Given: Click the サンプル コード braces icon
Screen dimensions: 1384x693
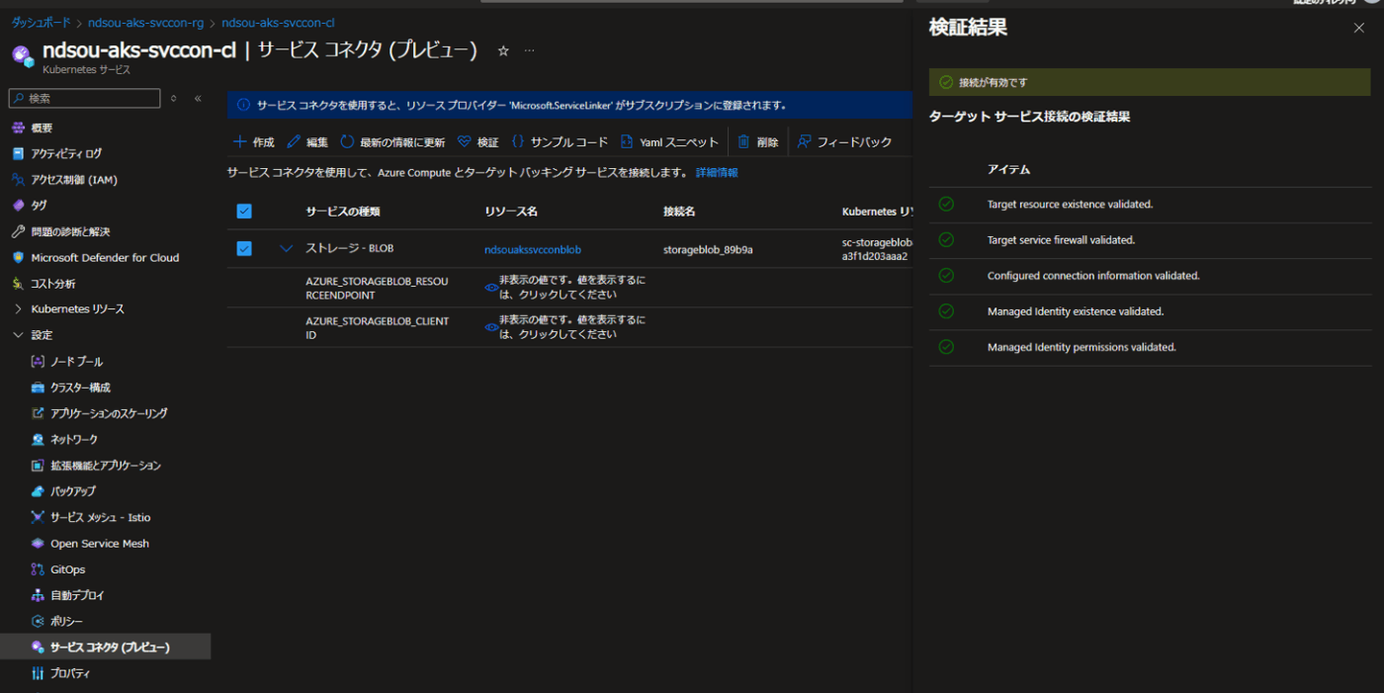Looking at the screenshot, I should point(518,142).
